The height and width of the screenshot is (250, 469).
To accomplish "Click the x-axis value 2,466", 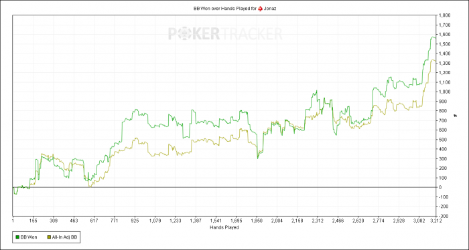I will (x=338, y=221).
